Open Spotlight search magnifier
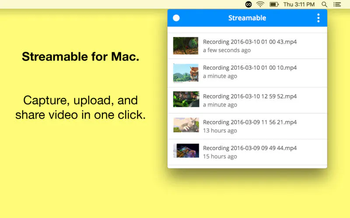This screenshot has height=218, width=350. [x=324, y=4]
